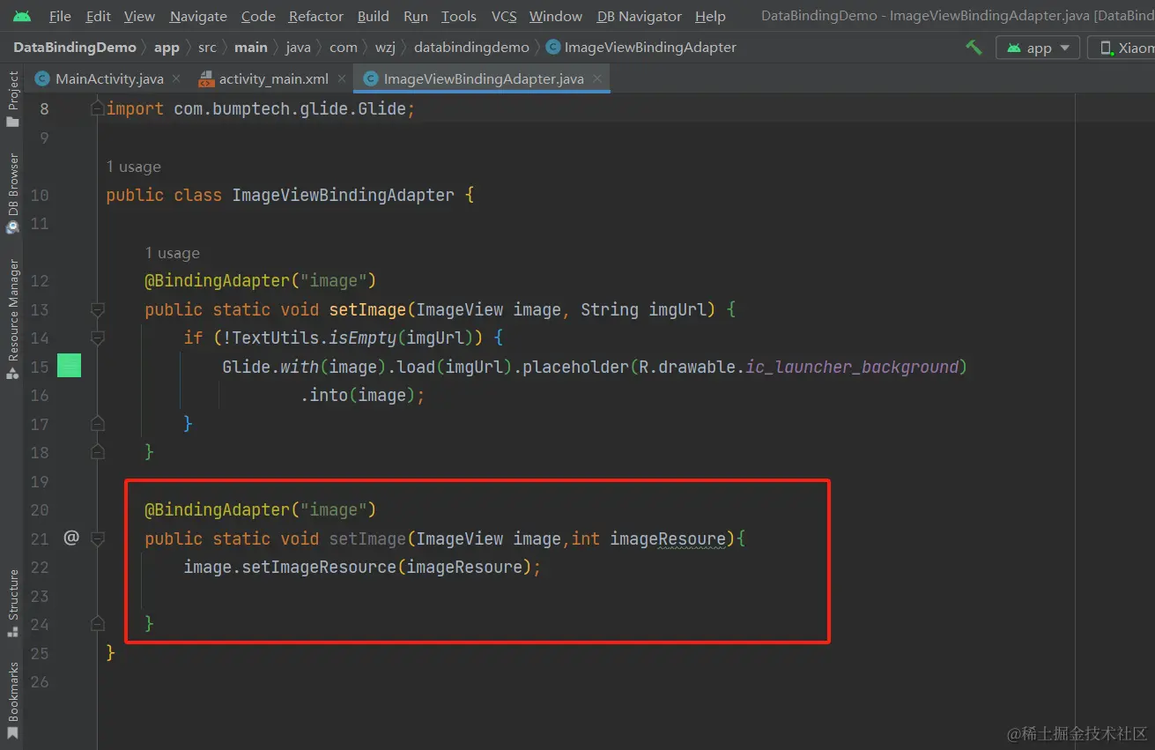Click the fold end marker on line 18

(98, 452)
